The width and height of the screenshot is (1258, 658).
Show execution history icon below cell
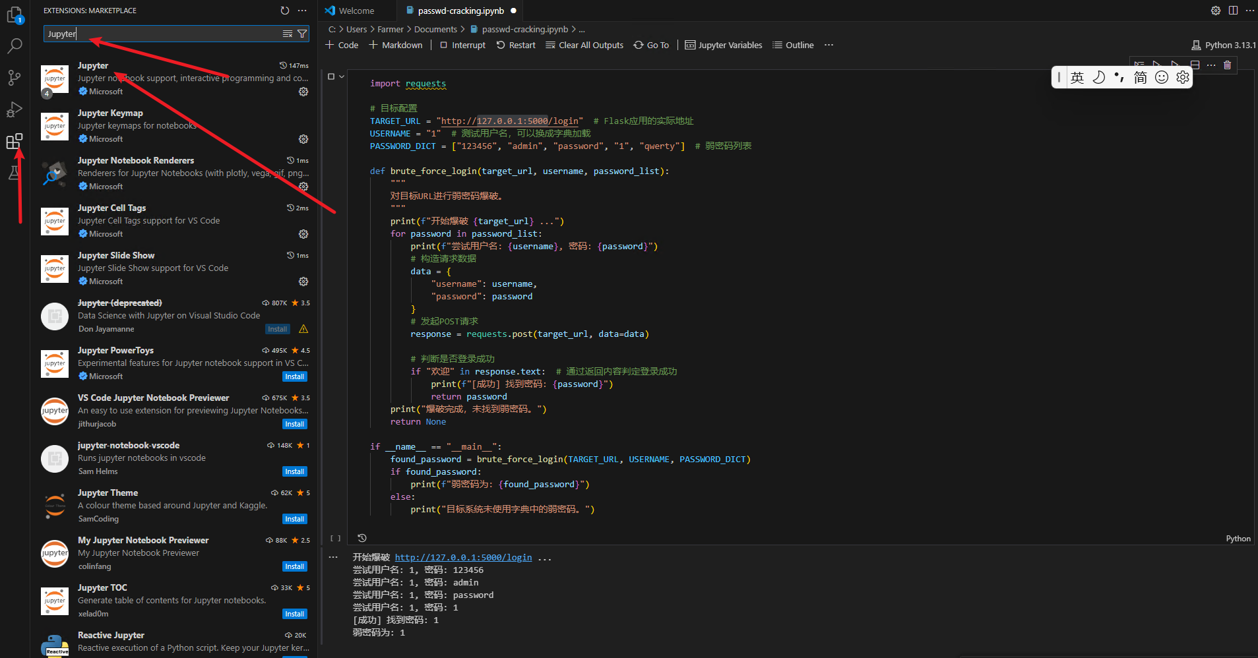(362, 538)
